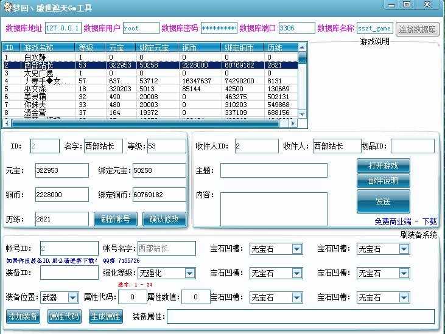Click the 铜币 column header

pyautogui.click(x=200, y=47)
